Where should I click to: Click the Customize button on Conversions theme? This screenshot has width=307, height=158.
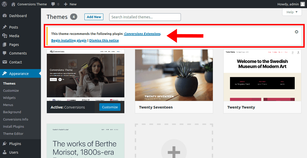110,107
